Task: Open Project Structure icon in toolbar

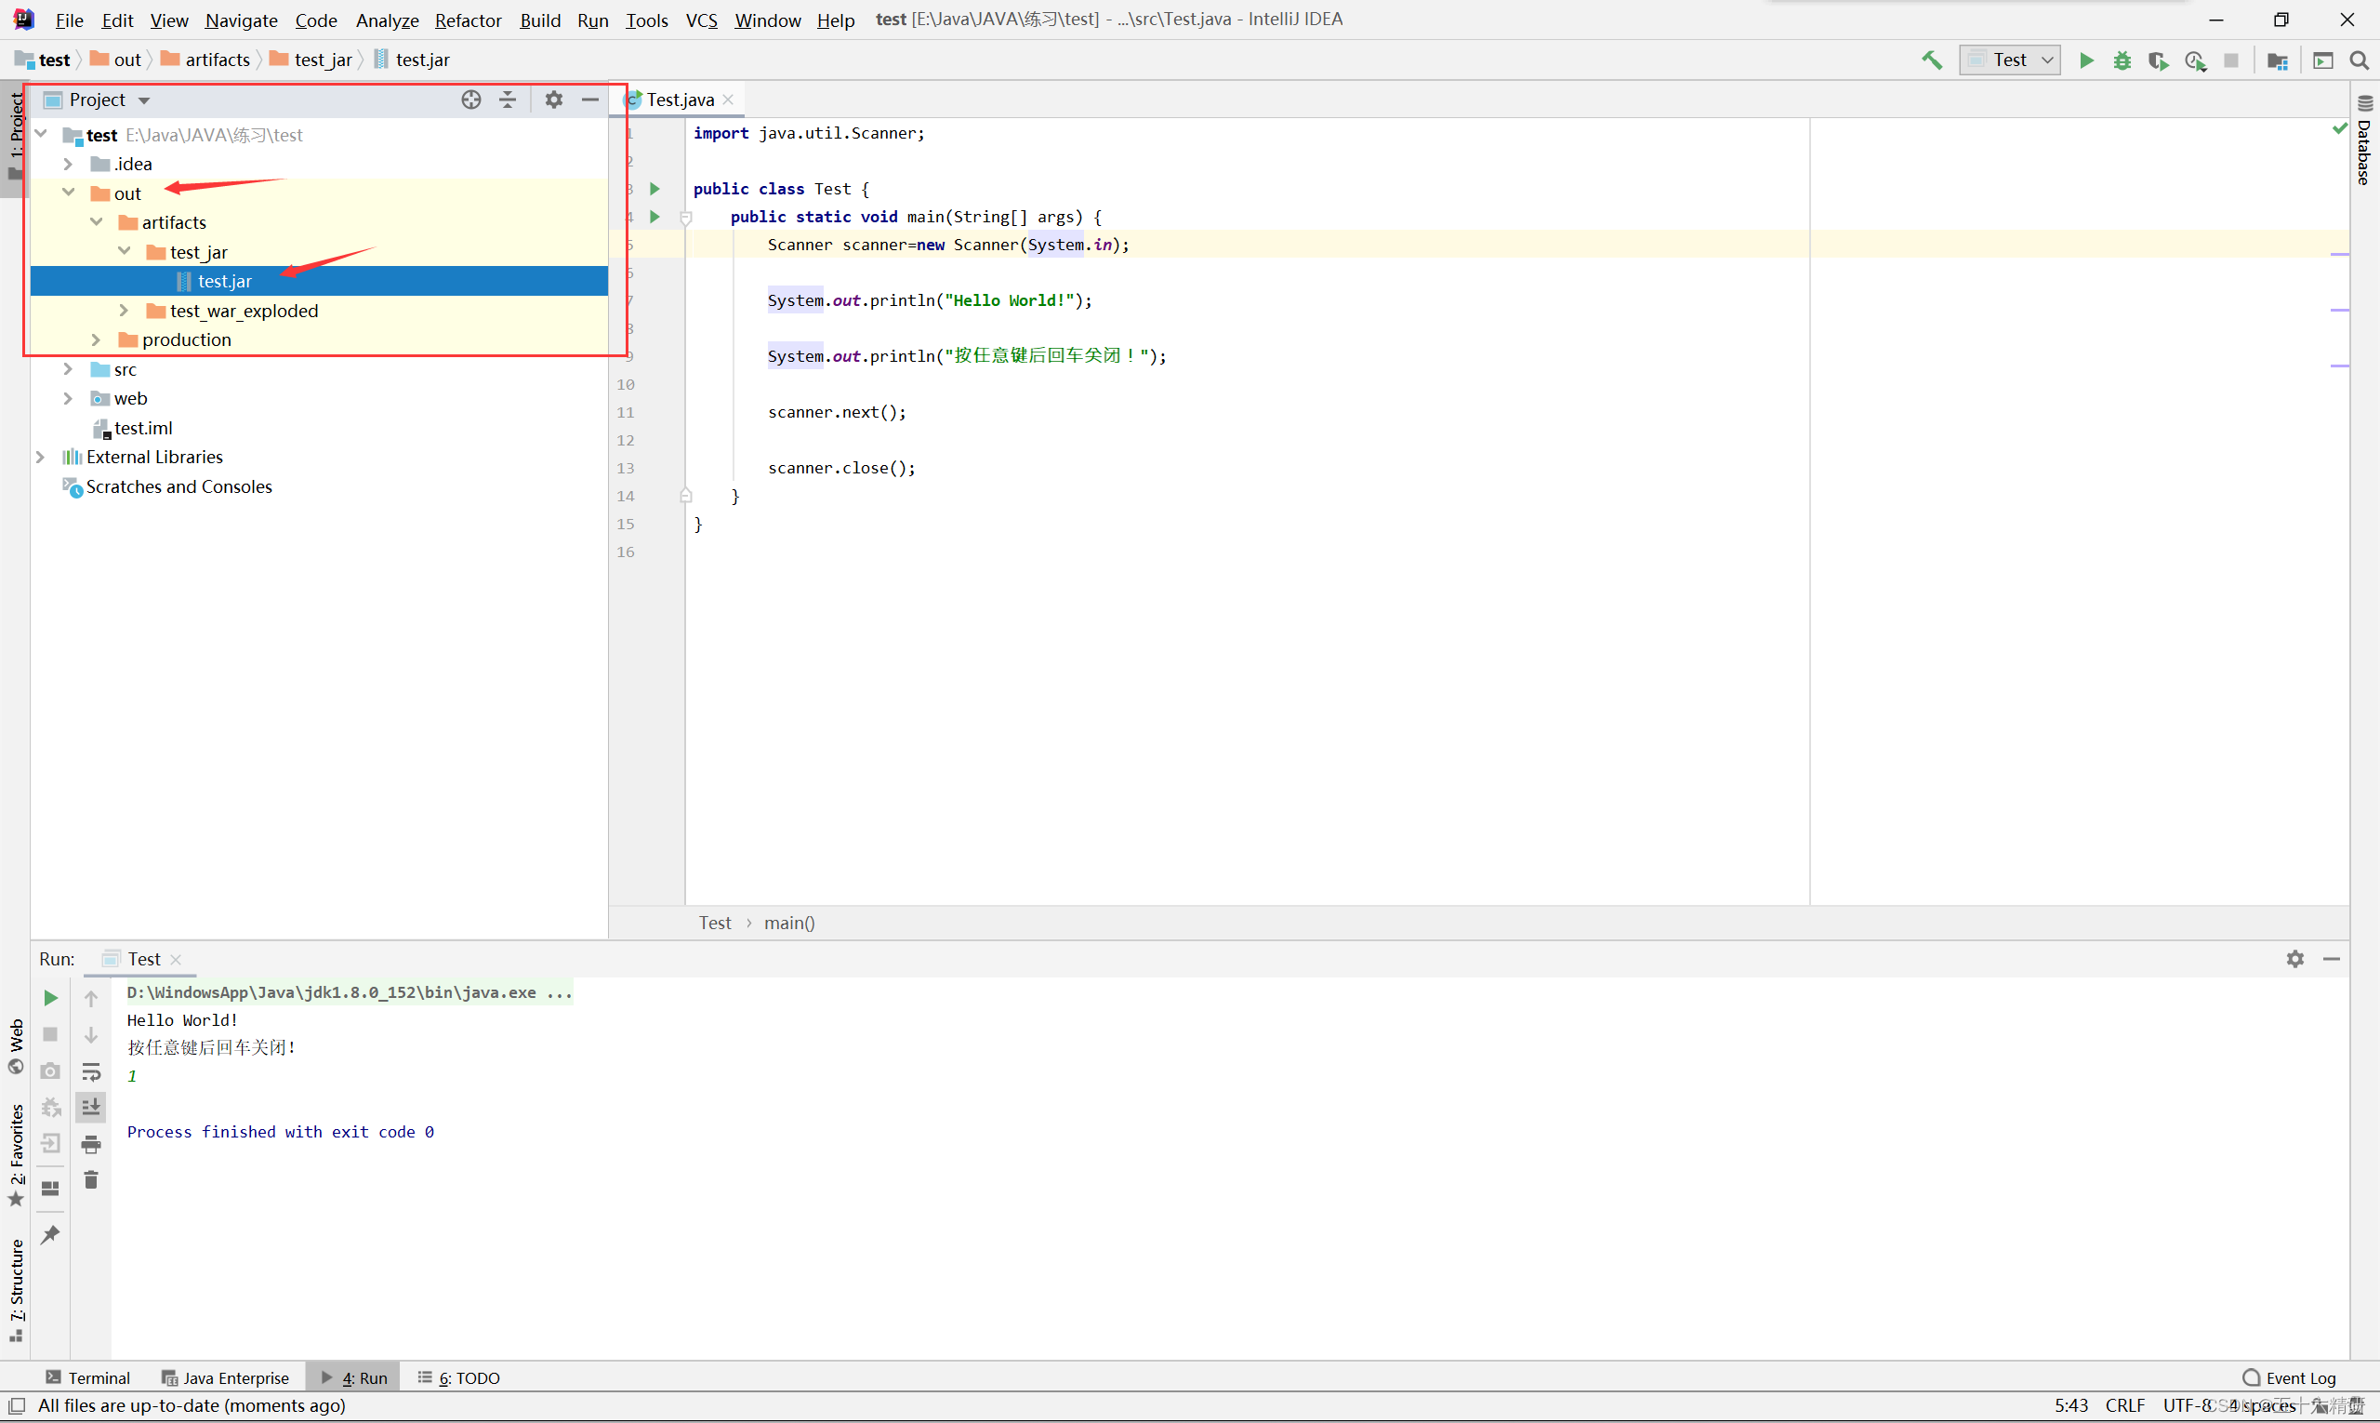Action: coord(2278,60)
